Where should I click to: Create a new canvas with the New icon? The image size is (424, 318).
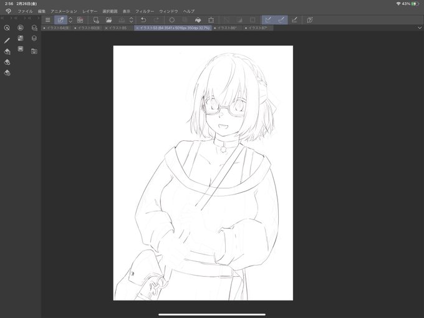[x=96, y=20]
